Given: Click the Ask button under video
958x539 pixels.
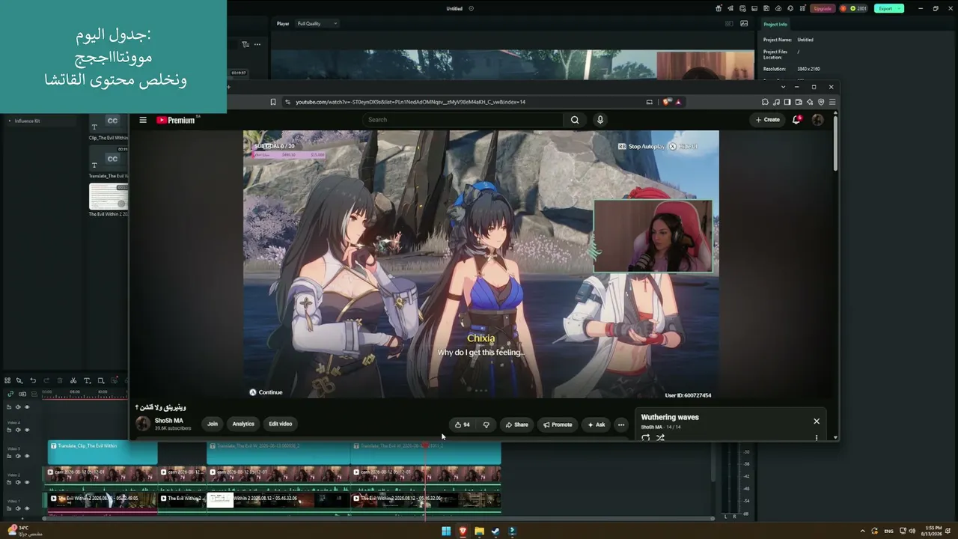Looking at the screenshot, I should tap(597, 424).
